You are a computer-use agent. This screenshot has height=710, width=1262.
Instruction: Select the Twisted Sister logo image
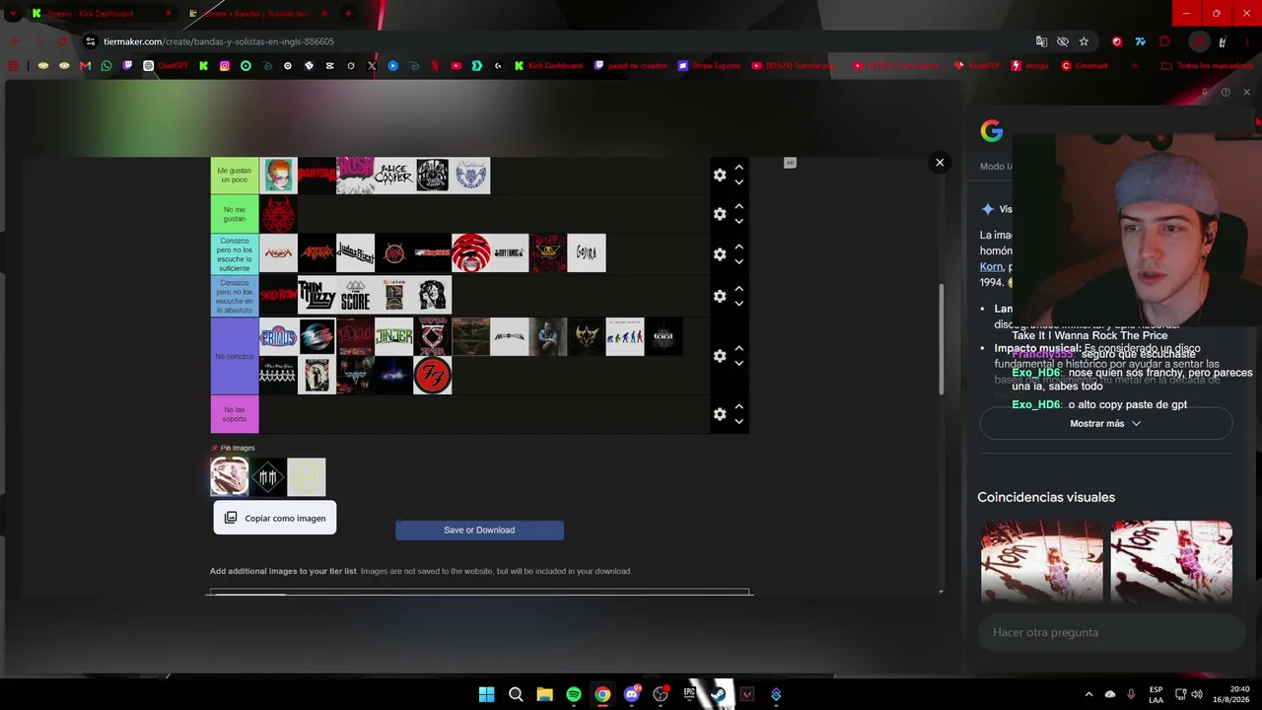coord(432,336)
